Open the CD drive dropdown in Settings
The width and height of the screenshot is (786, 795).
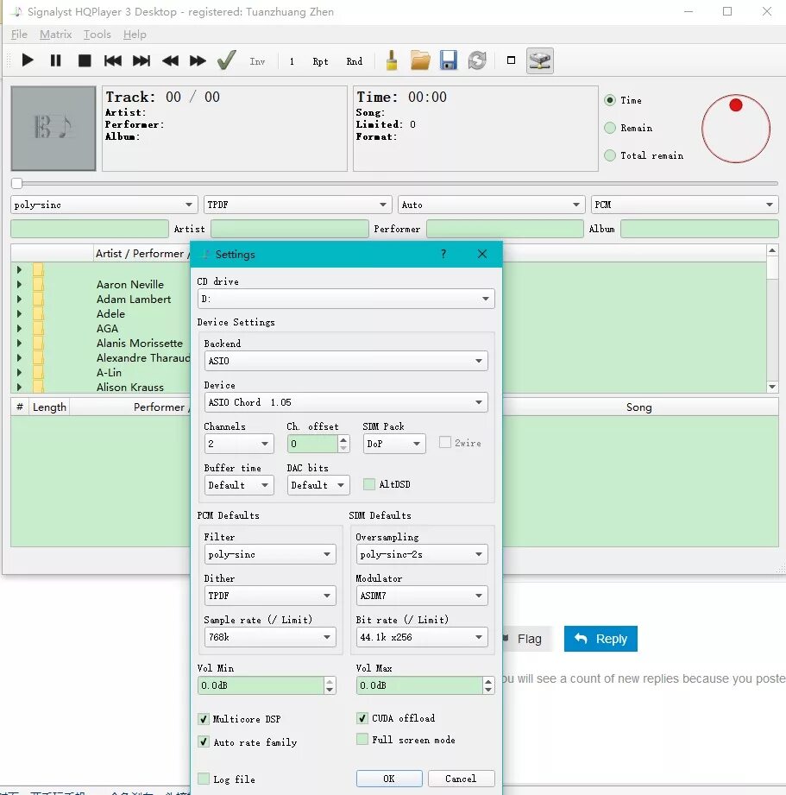tap(346, 299)
